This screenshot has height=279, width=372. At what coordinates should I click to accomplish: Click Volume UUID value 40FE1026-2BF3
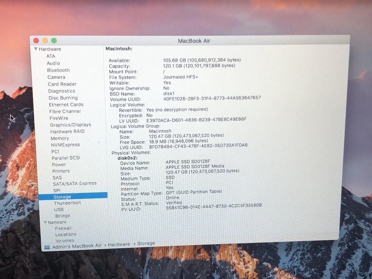click(212, 98)
